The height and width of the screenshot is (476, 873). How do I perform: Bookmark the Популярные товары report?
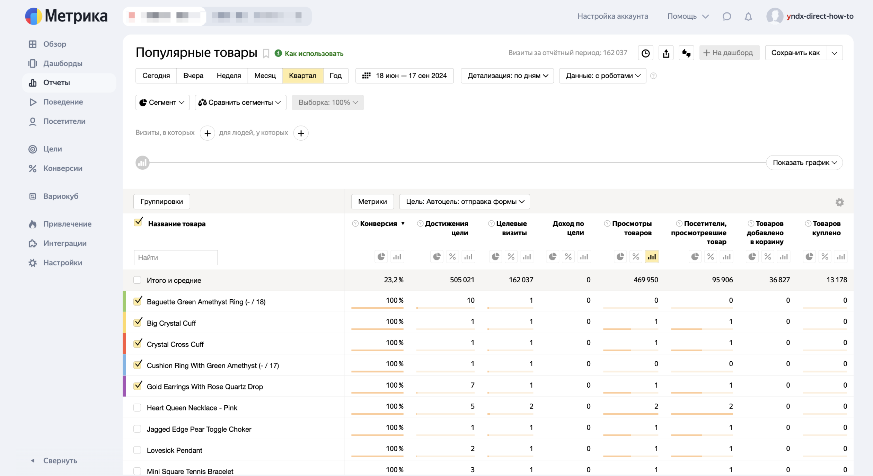click(266, 53)
